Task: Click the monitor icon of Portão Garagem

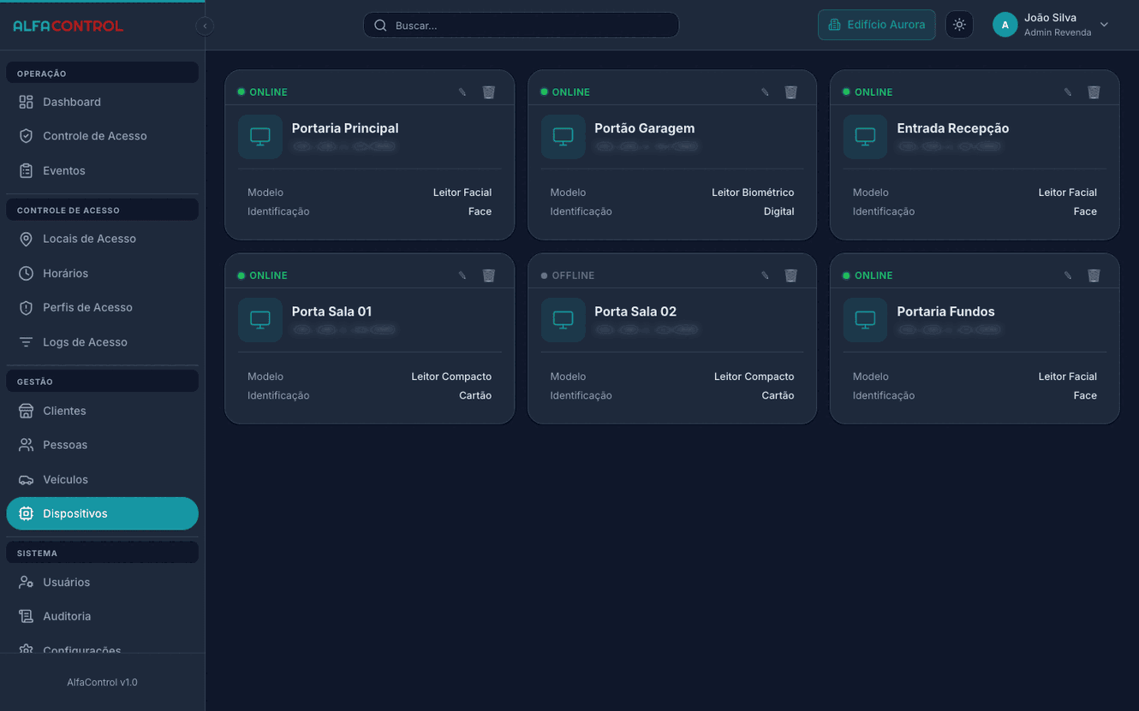Action: [x=563, y=137]
